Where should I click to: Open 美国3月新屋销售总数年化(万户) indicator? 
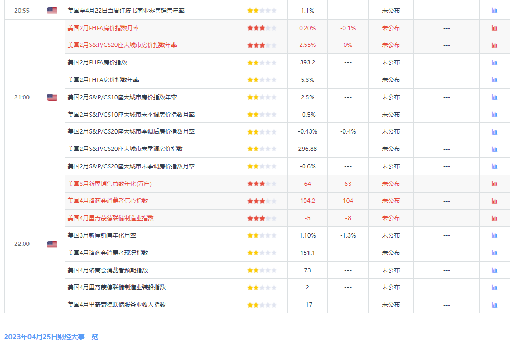coord(110,184)
